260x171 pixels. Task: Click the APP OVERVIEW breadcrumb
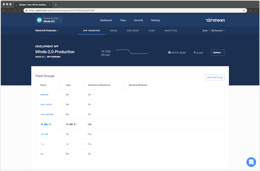(x=53, y=57)
